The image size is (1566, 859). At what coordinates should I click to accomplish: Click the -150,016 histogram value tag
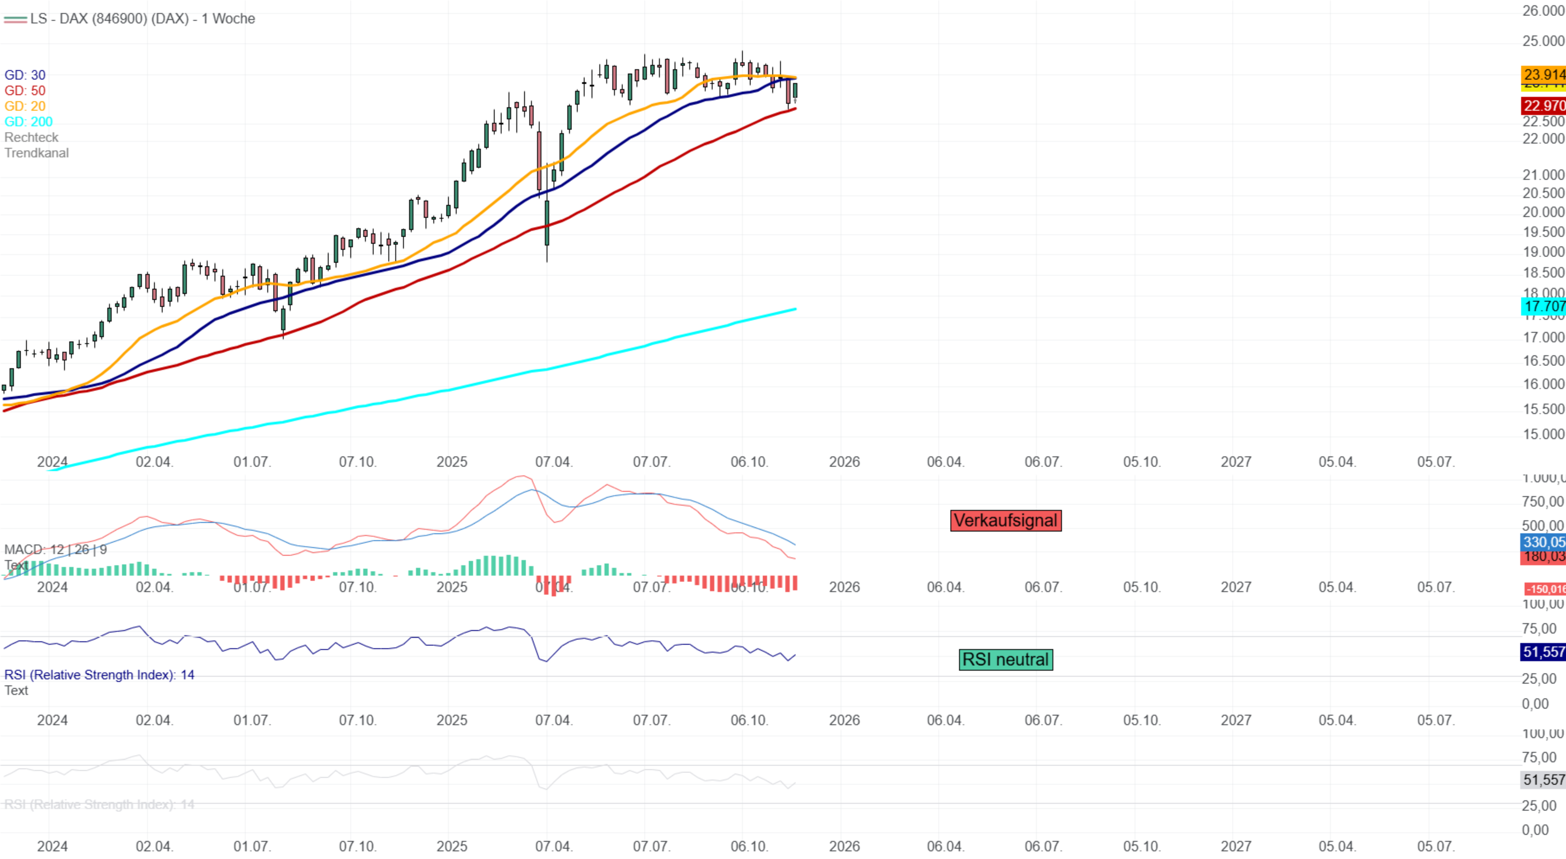click(1545, 589)
